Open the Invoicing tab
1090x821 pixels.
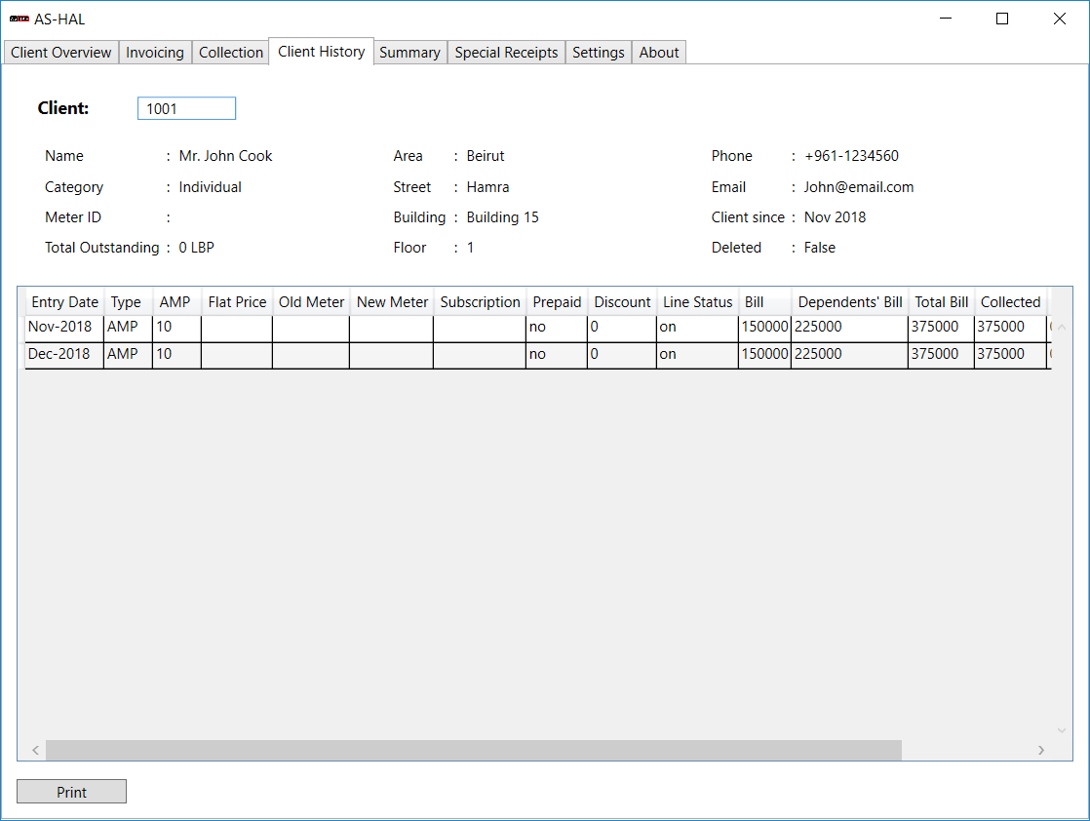click(x=155, y=53)
